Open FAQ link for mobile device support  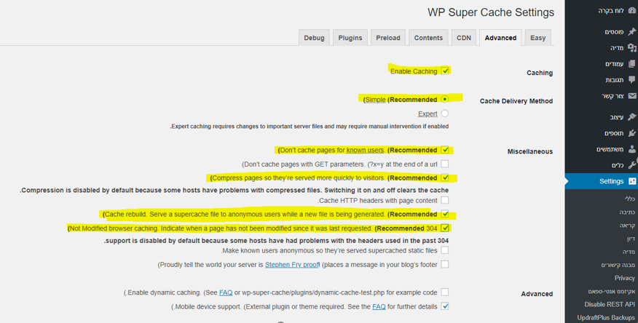379,307
